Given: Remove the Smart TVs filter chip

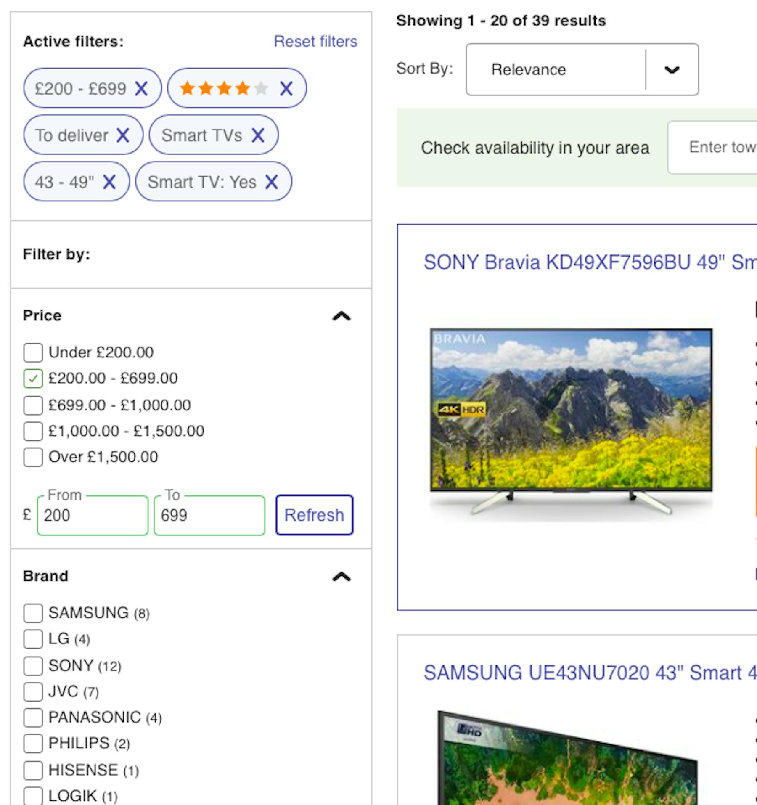Looking at the screenshot, I should [258, 135].
